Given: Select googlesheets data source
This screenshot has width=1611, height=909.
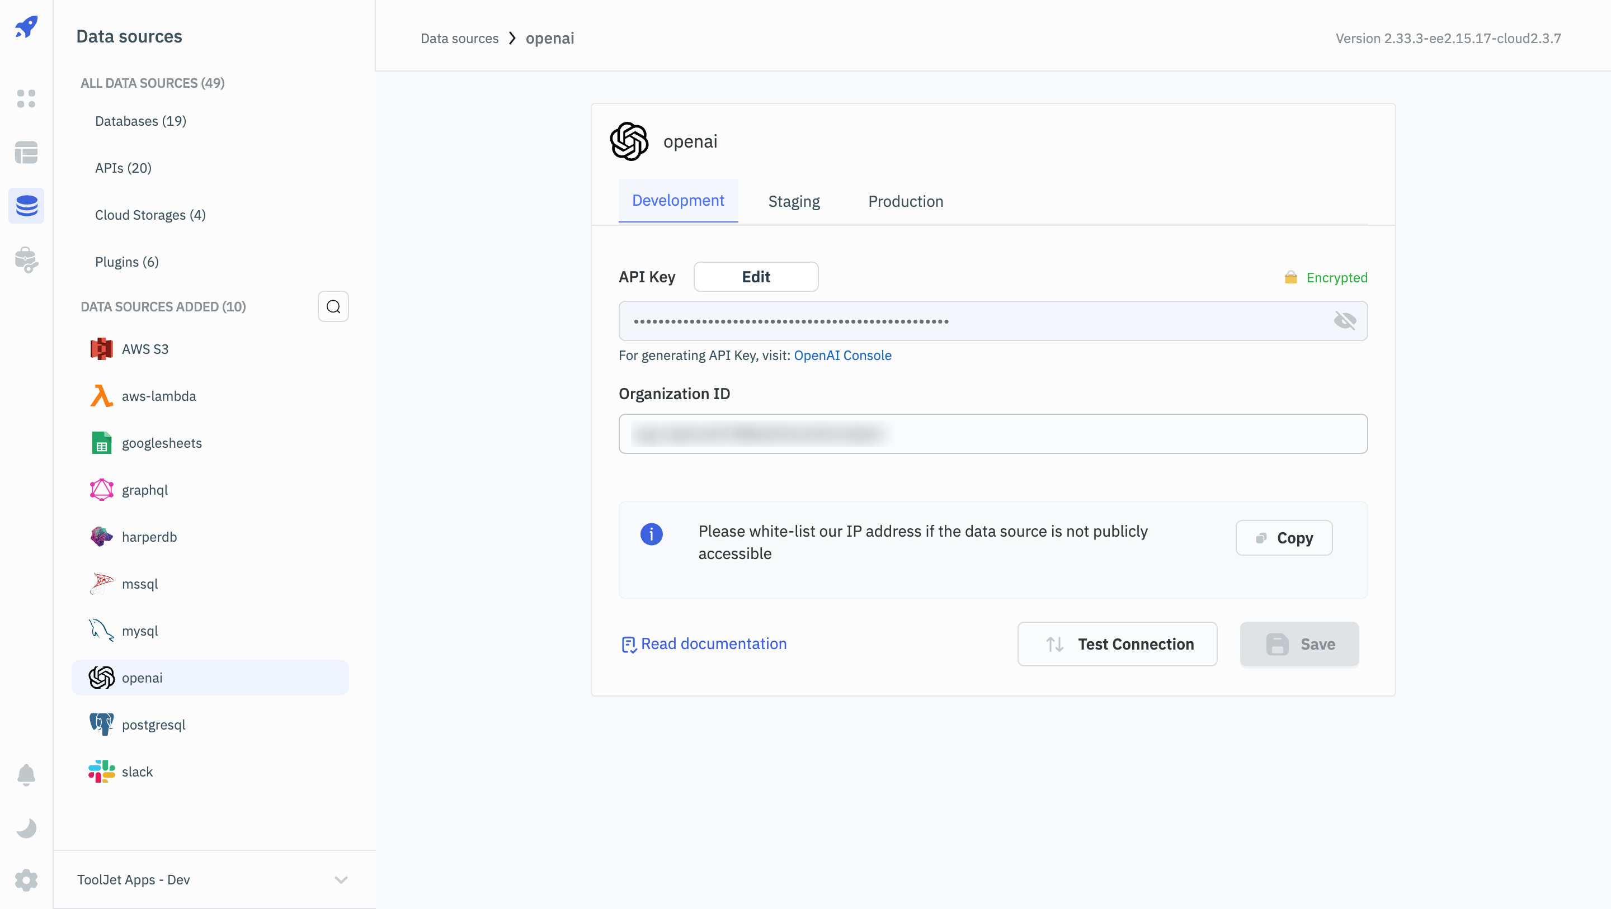Looking at the screenshot, I should (211, 443).
